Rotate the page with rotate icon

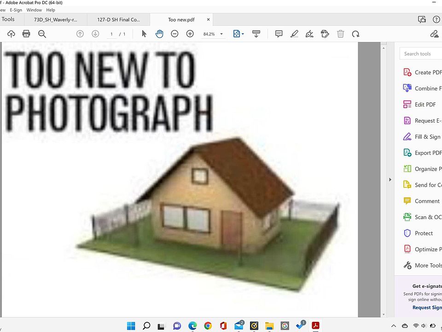coord(356,34)
